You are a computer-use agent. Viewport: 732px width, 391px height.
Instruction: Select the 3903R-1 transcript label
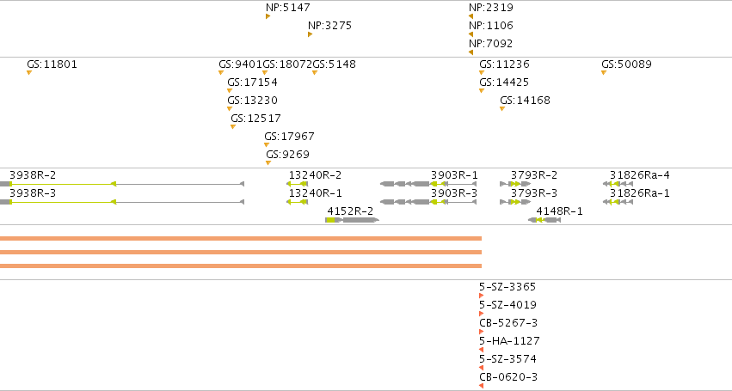click(454, 175)
